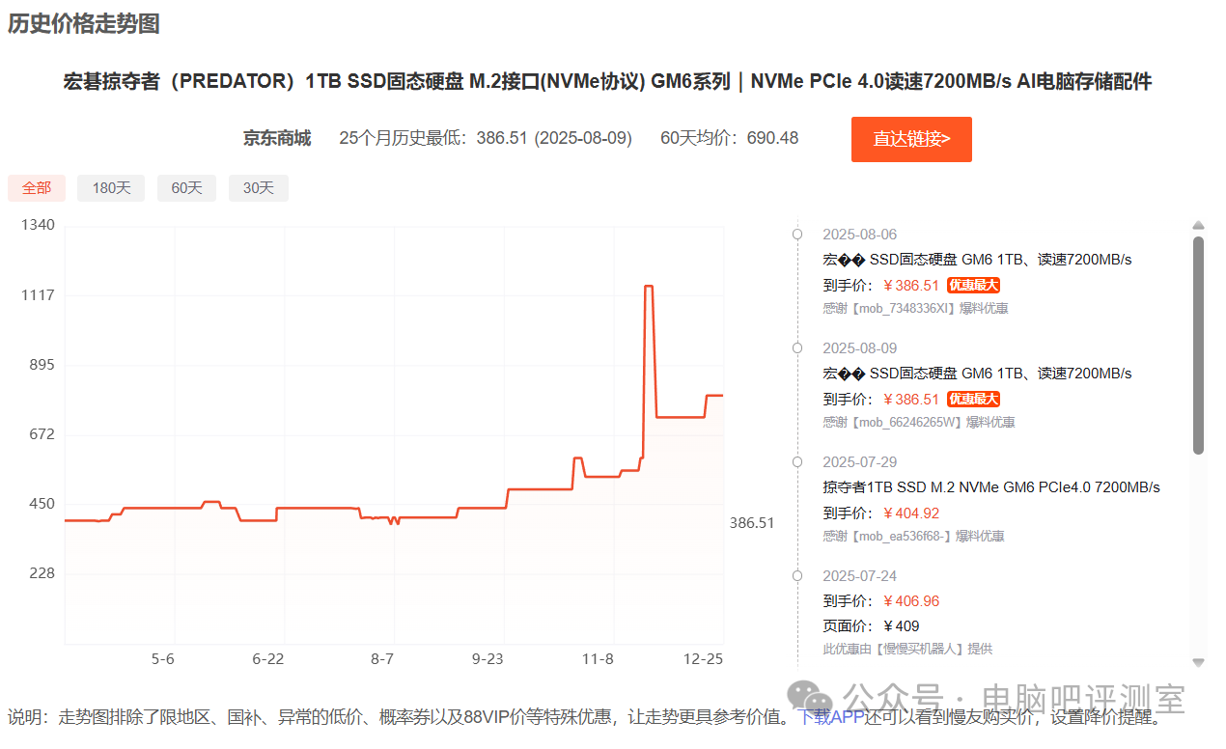1226x749 pixels.
Task: Switch to the 60天 range tab
Action: click(187, 188)
